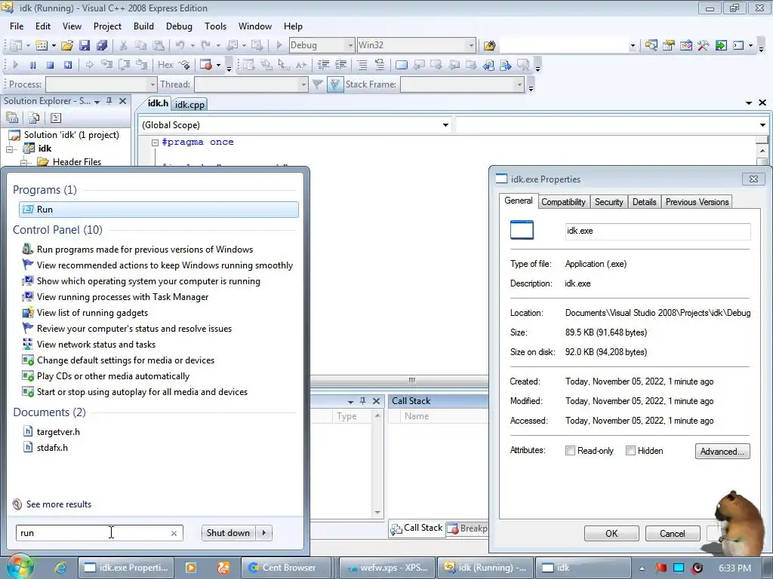Image resolution: width=773 pixels, height=579 pixels.
Task: Click the Toggle Bookmark icon
Action: [x=402, y=65]
